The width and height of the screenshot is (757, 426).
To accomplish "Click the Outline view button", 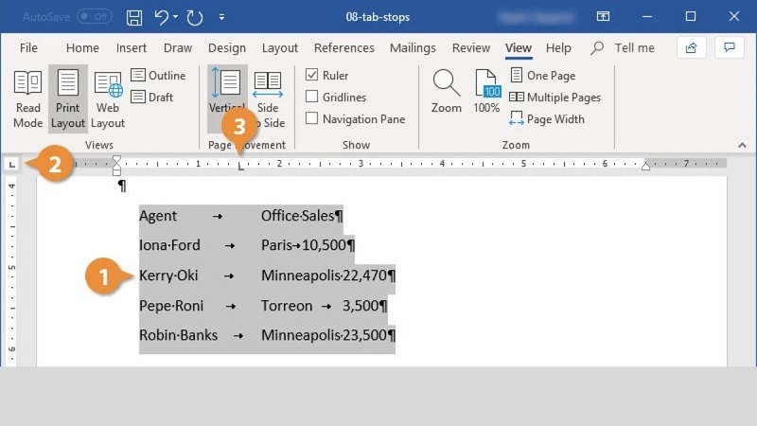I will click(158, 76).
